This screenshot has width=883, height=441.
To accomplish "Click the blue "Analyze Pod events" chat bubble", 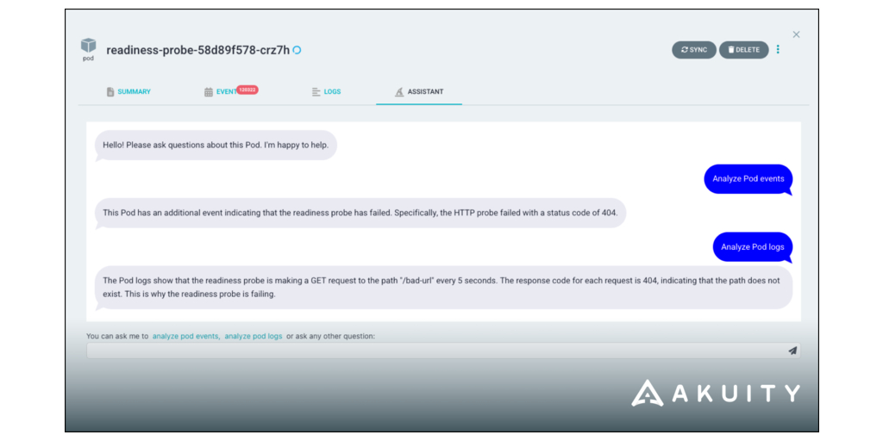I will [x=748, y=179].
